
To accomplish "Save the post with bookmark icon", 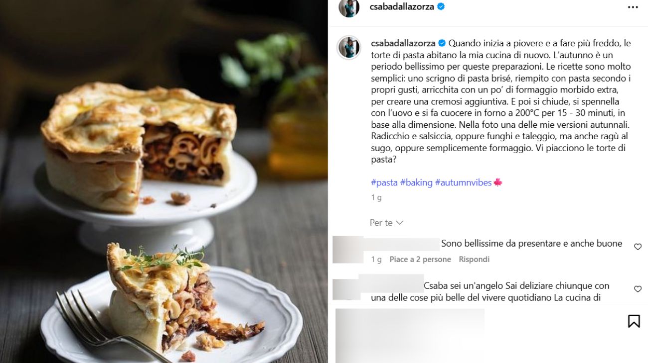I will 634,321.
